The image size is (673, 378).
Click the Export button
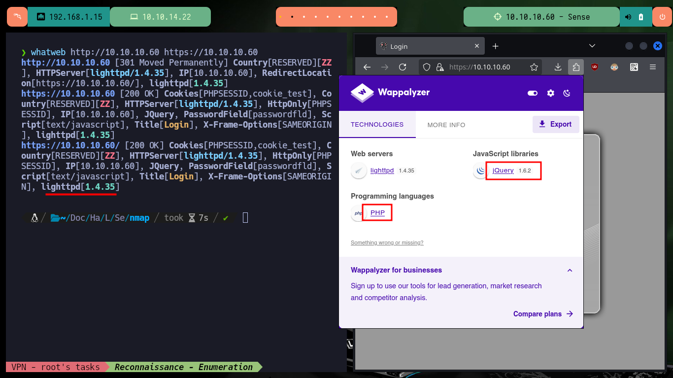tap(556, 124)
